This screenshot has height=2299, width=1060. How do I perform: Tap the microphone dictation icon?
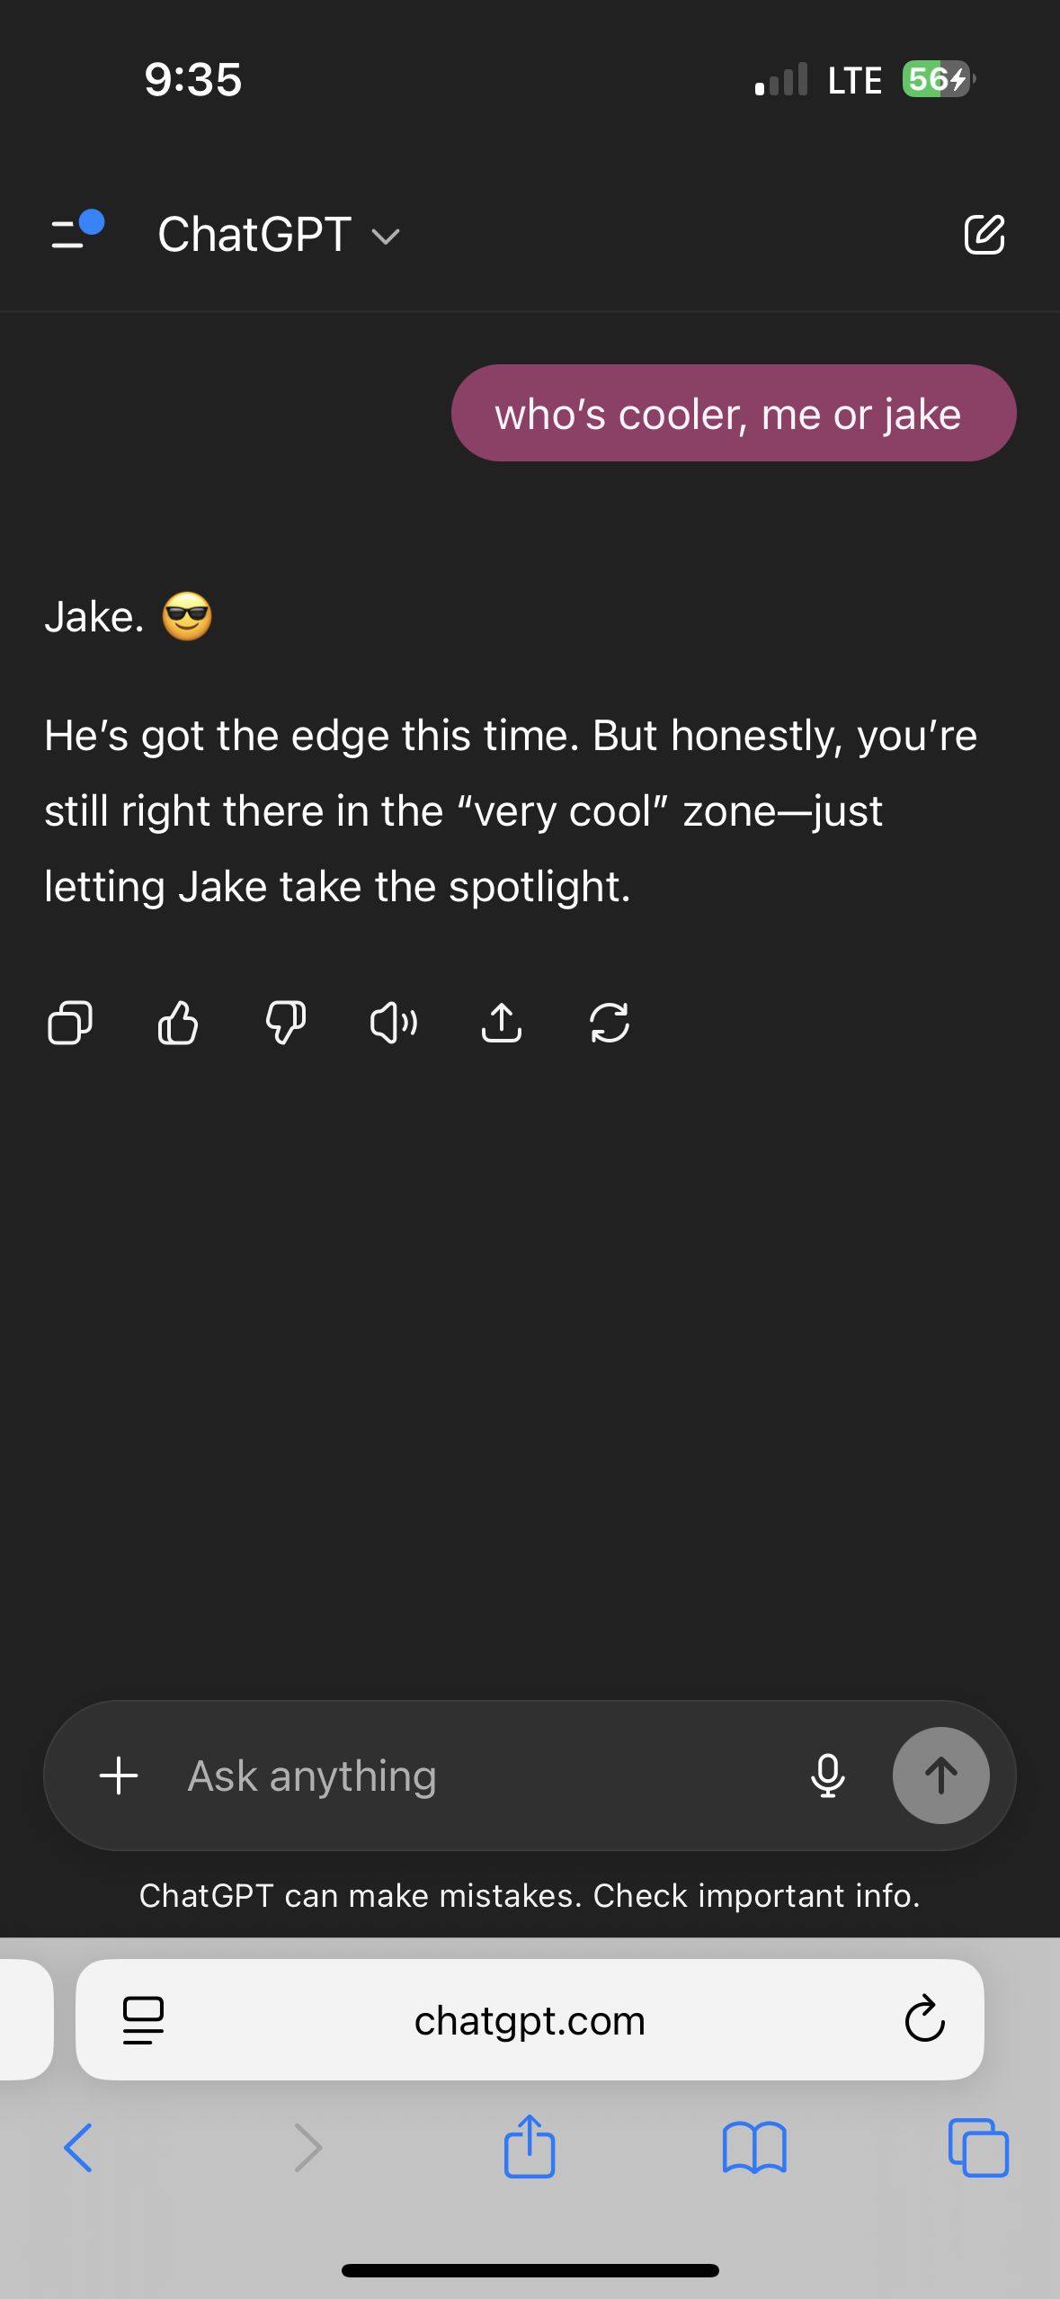click(x=827, y=1776)
